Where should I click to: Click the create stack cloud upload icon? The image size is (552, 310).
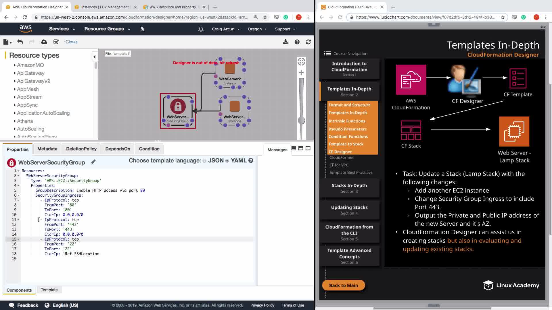44,42
